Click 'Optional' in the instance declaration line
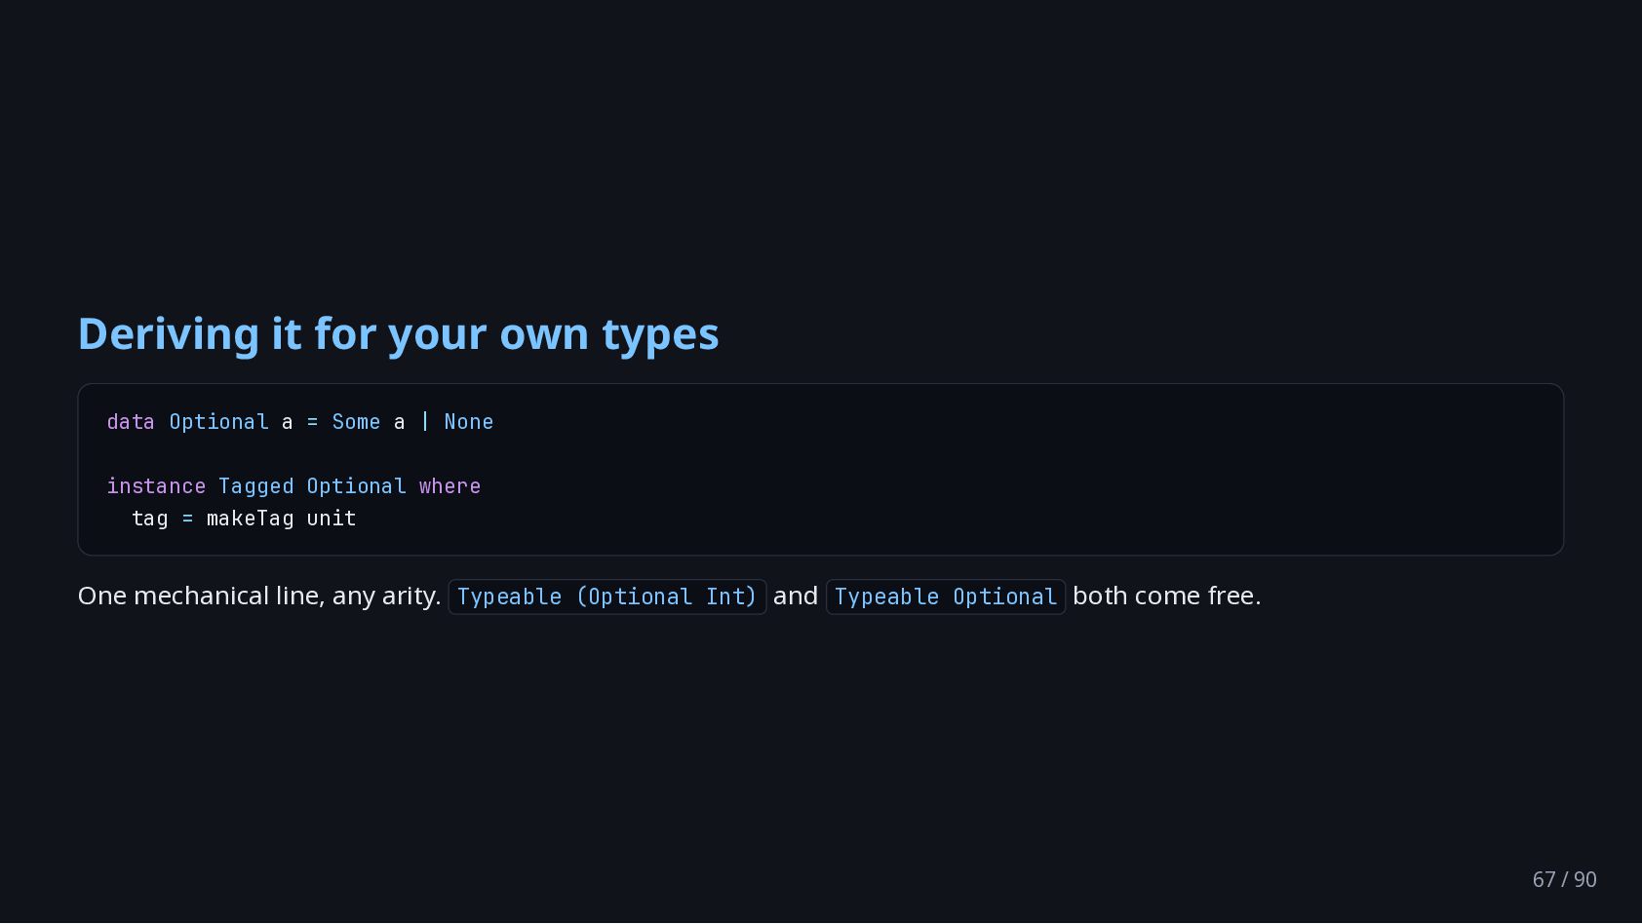The image size is (1642, 924). 356,486
